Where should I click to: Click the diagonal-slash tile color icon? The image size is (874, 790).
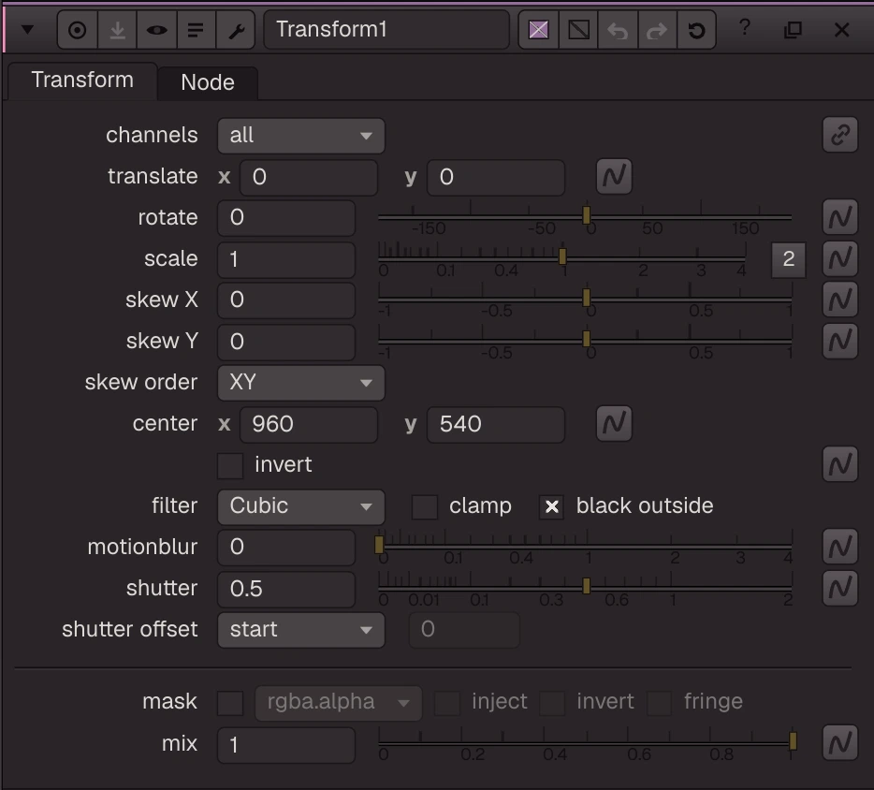point(578,30)
